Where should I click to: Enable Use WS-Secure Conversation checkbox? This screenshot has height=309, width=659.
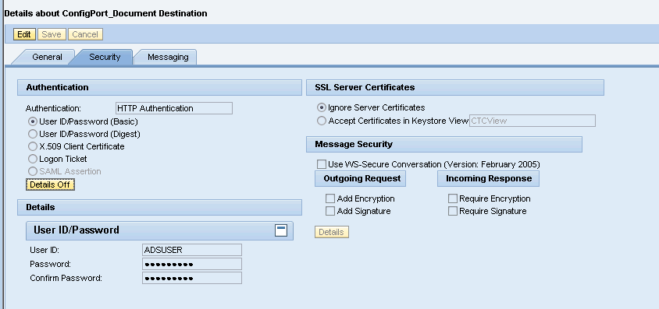tap(322, 164)
